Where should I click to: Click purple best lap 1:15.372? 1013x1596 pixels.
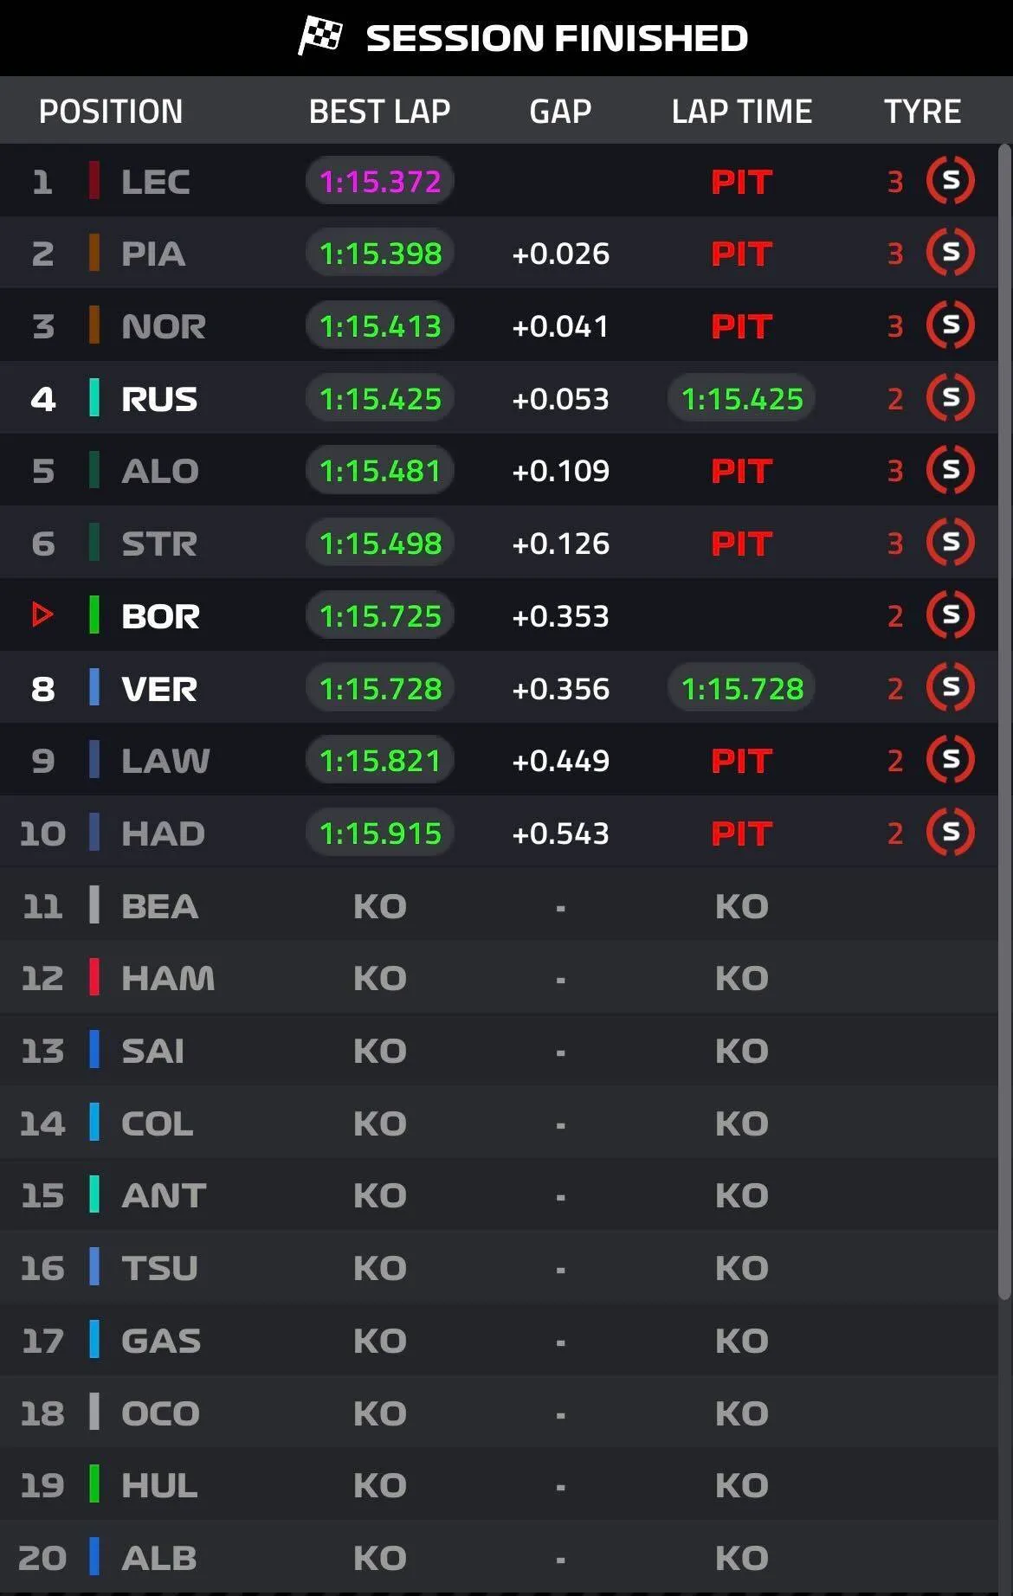(x=380, y=181)
